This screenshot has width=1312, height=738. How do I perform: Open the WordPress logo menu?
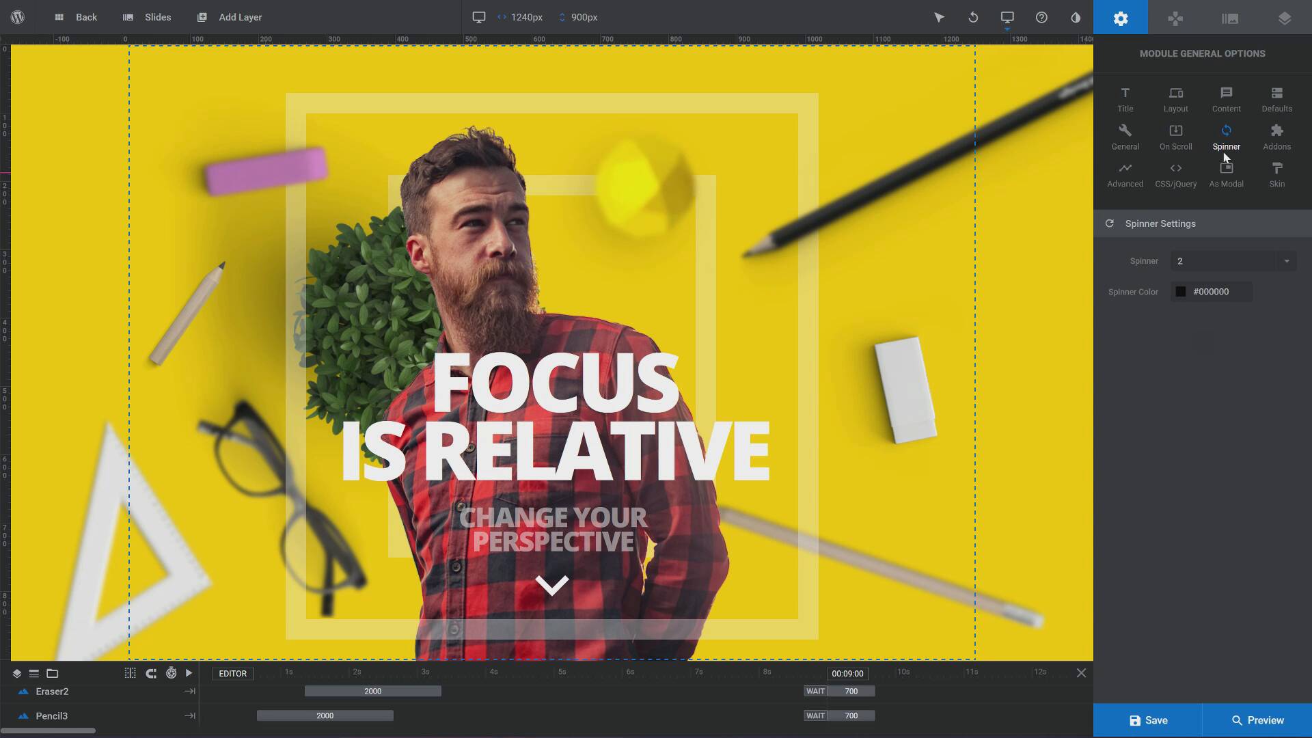[18, 17]
